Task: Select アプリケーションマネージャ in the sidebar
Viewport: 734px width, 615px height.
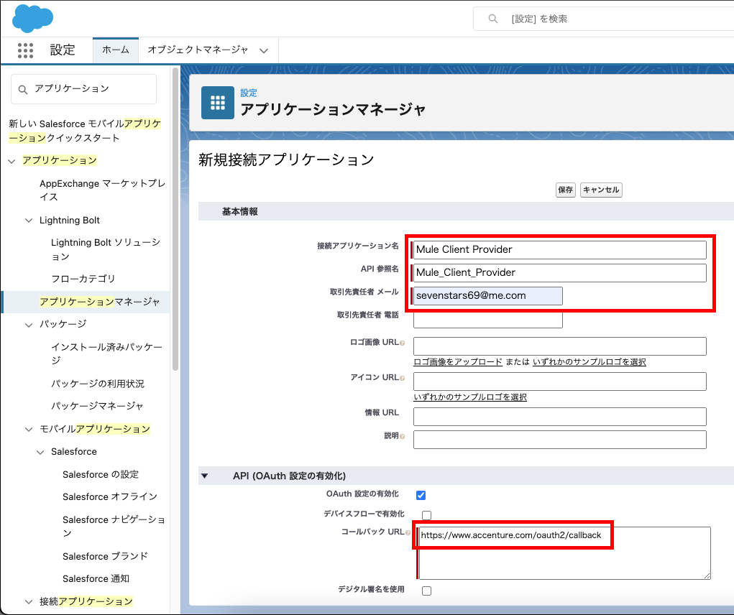Action: [99, 302]
